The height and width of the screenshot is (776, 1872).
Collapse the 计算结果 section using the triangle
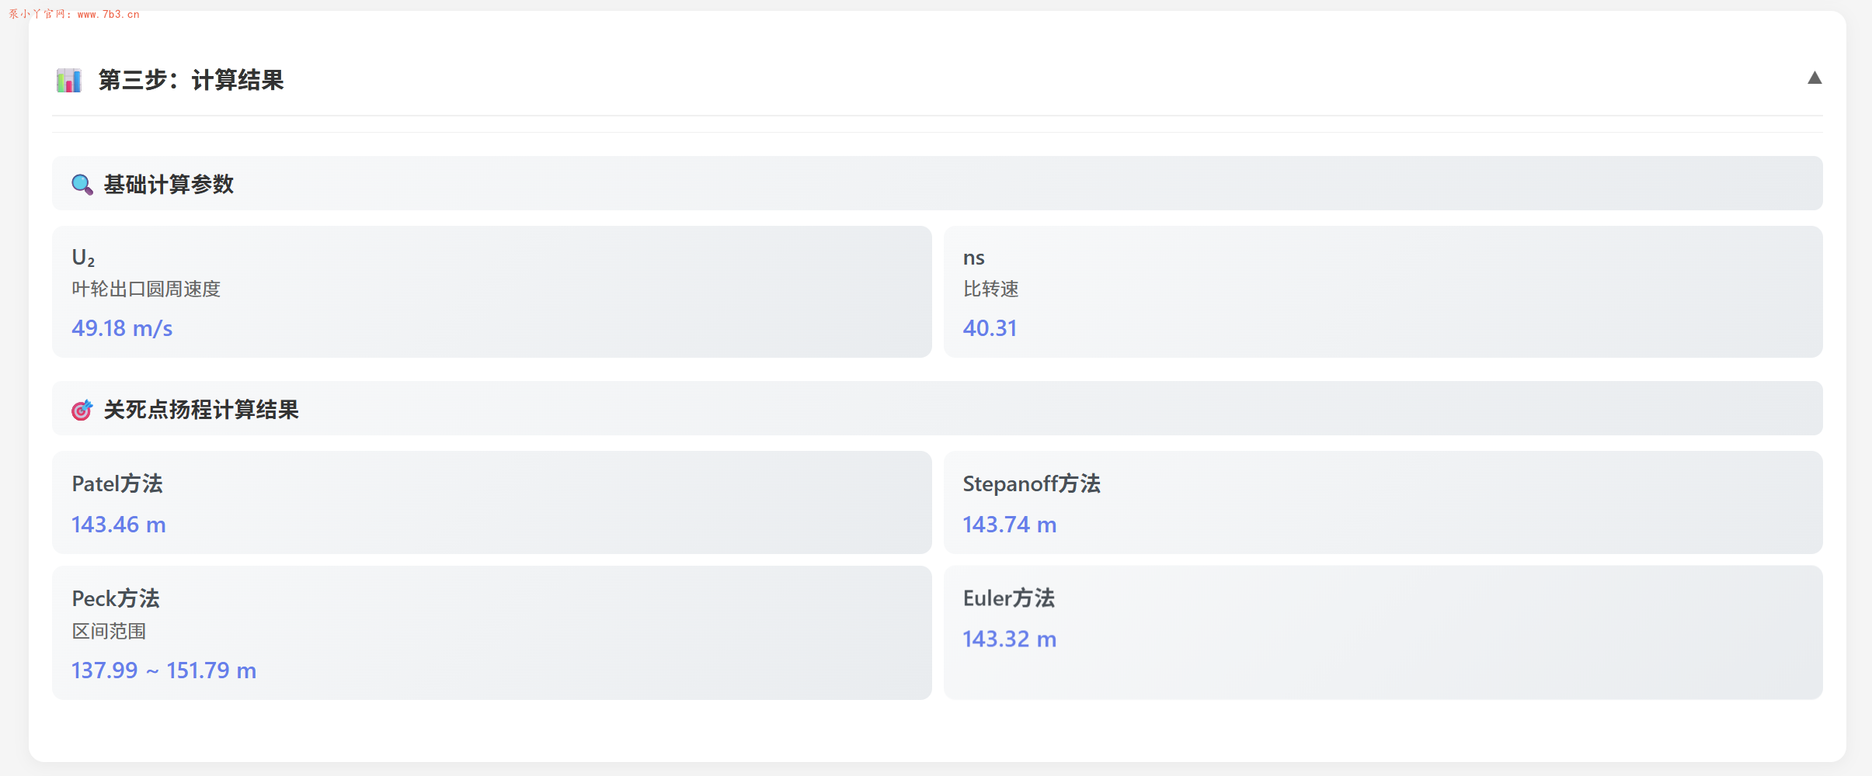point(1815,78)
